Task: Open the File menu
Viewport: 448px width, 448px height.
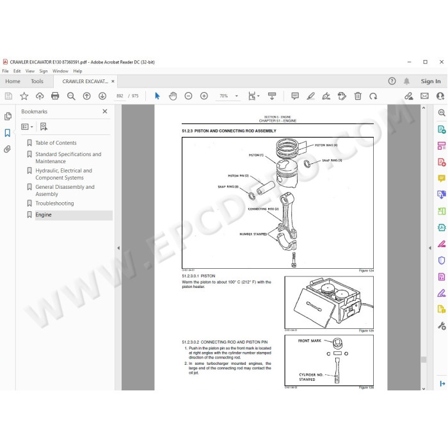Action: tap(5, 71)
